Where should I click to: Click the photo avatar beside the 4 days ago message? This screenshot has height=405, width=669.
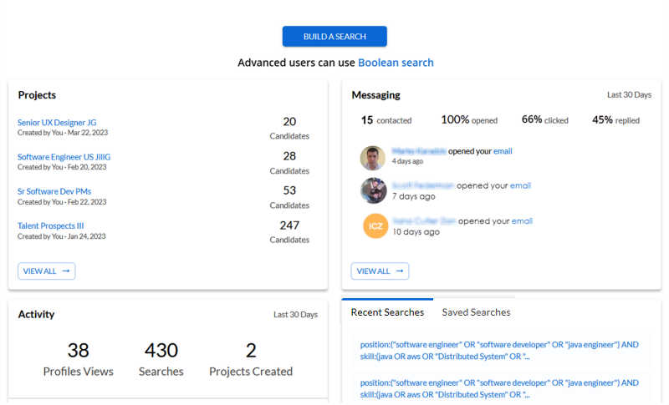[373, 158]
